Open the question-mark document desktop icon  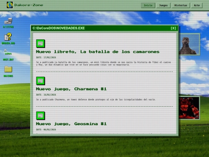[8, 37]
